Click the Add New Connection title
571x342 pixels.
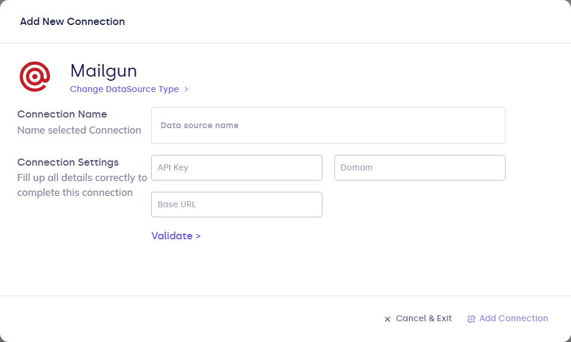pos(73,21)
